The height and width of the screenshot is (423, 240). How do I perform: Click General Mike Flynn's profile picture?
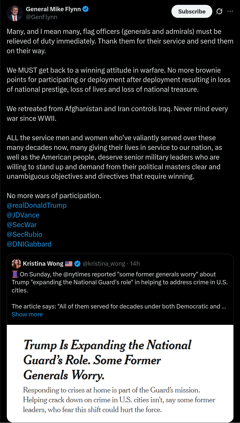14,13
